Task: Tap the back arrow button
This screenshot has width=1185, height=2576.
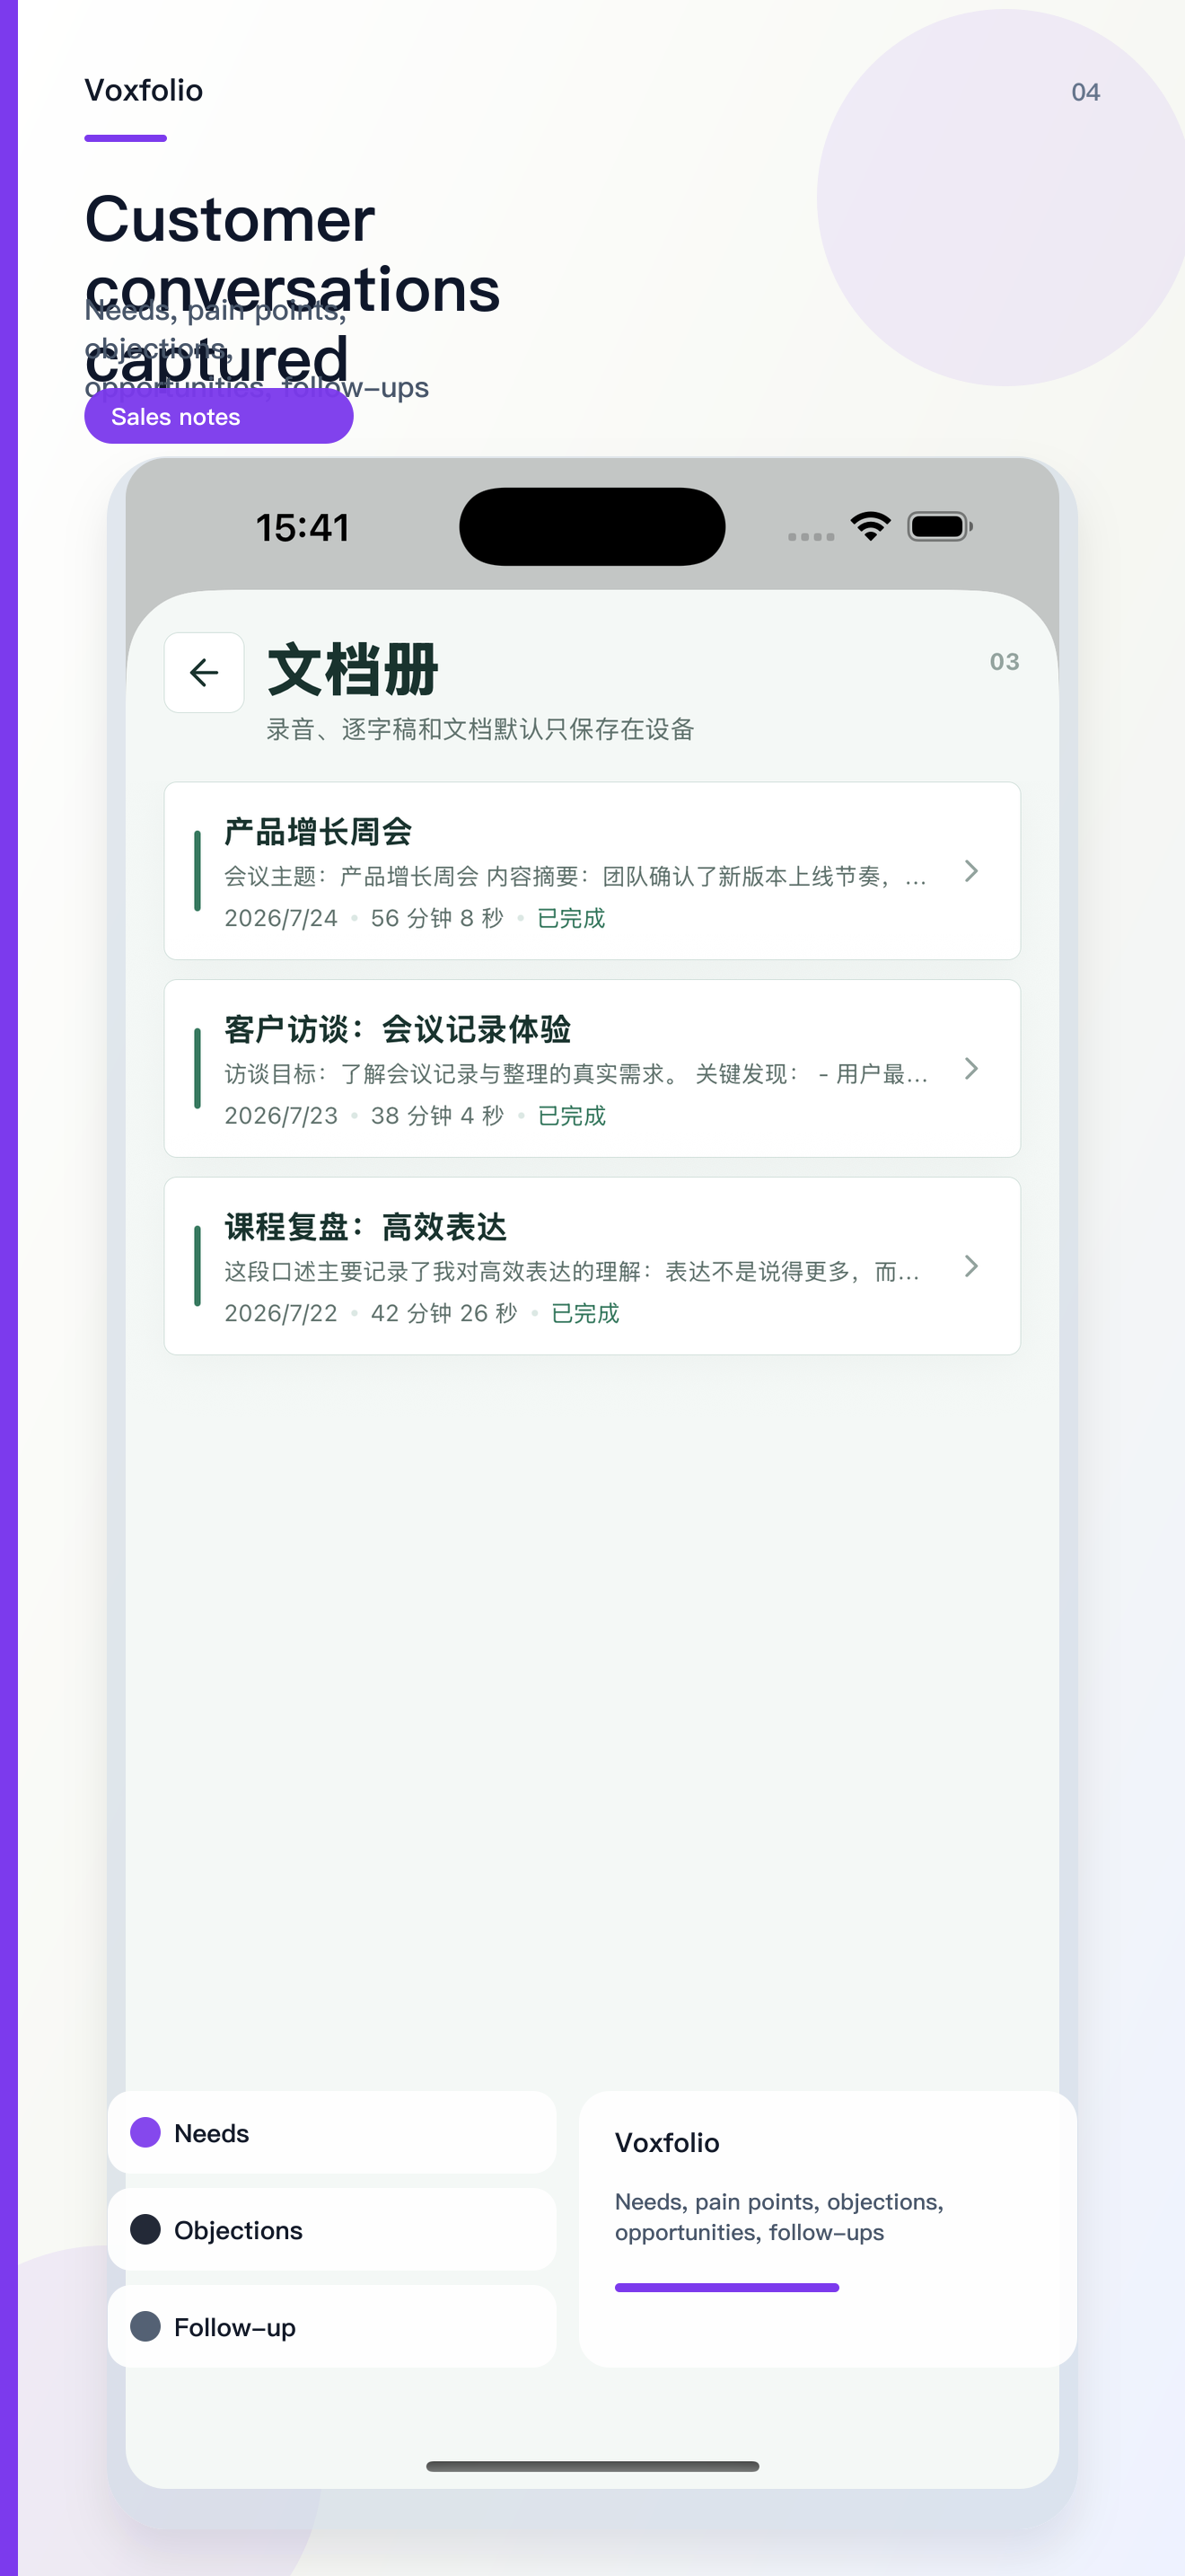Action: pyautogui.click(x=204, y=672)
